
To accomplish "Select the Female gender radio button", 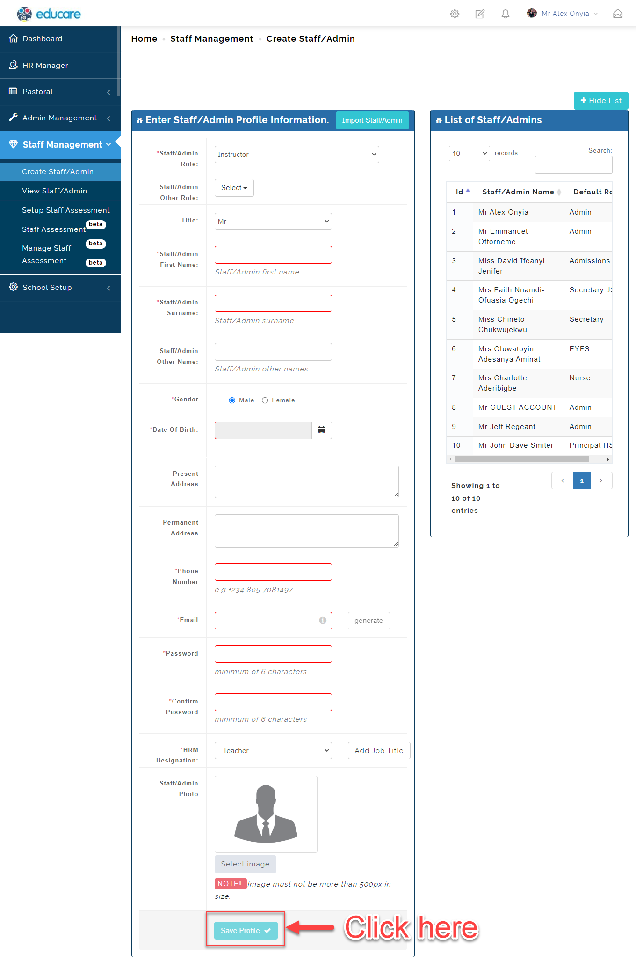I will click(265, 400).
